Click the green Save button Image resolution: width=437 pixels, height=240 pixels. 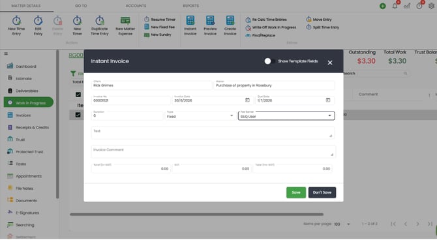(296, 192)
